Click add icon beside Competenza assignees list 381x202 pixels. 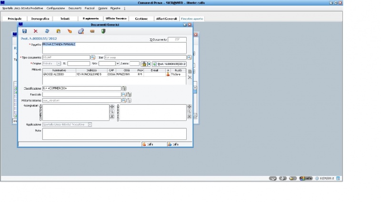click(112, 107)
